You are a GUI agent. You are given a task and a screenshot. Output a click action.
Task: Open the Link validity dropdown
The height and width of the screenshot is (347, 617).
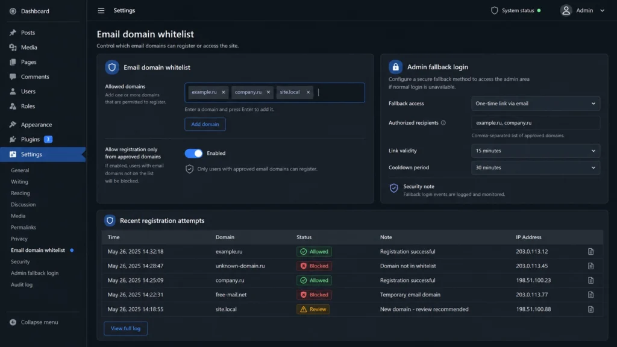536,151
